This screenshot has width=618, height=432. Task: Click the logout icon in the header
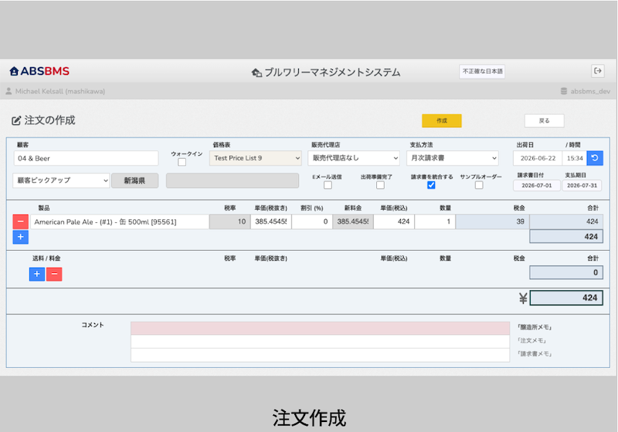click(x=598, y=71)
